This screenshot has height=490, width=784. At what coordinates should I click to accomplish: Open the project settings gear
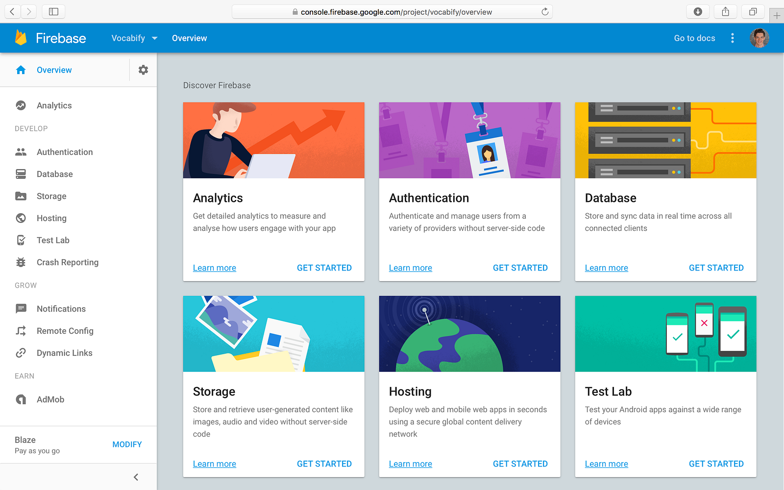(143, 70)
